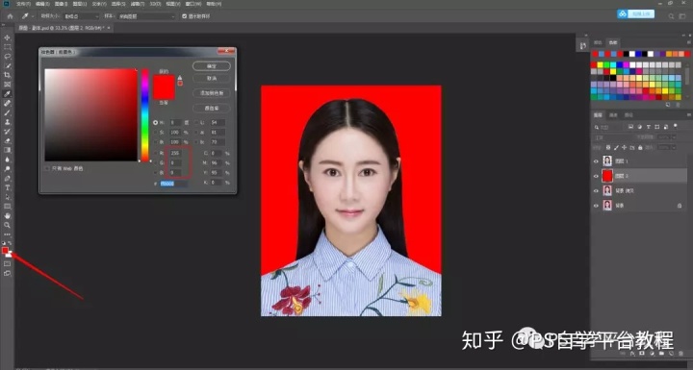Open the eyedropper tool preset dropdown arrow
This screenshot has height=370, width=693.
click(x=33, y=16)
